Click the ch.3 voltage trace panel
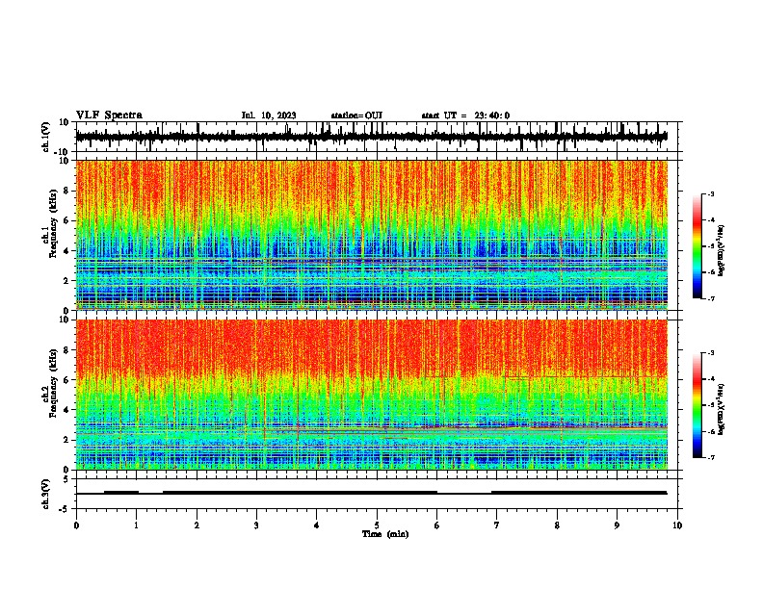Viewport: 763px width, 589px height. pyautogui.click(x=377, y=494)
